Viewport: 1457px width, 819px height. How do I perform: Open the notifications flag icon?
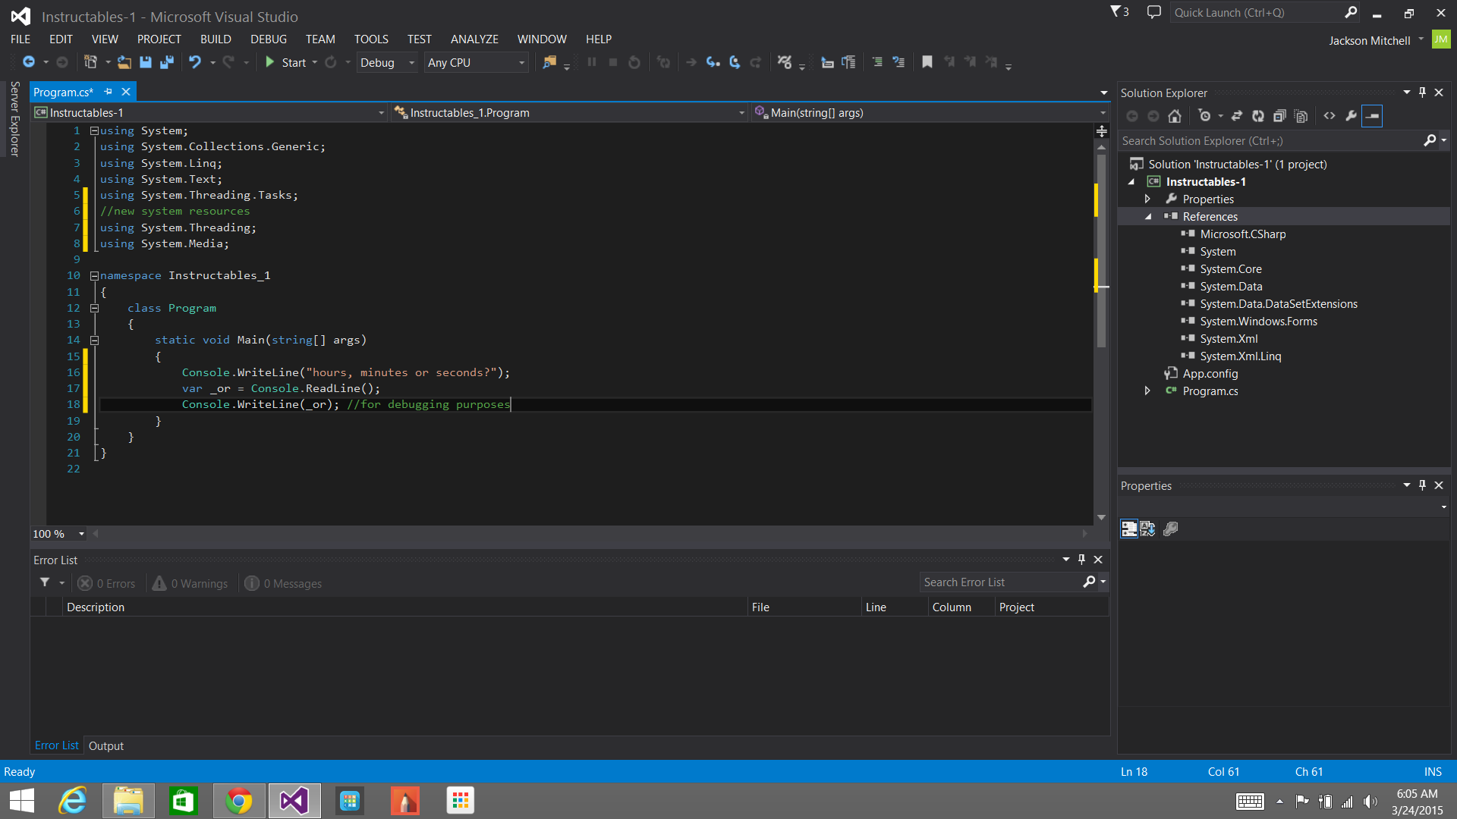(1119, 12)
